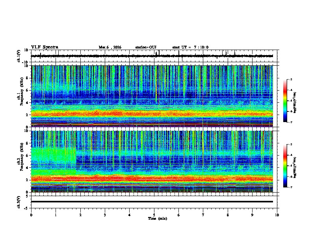Click the "5" tick on time axis
This screenshot has width=312, height=241.
point(154,215)
